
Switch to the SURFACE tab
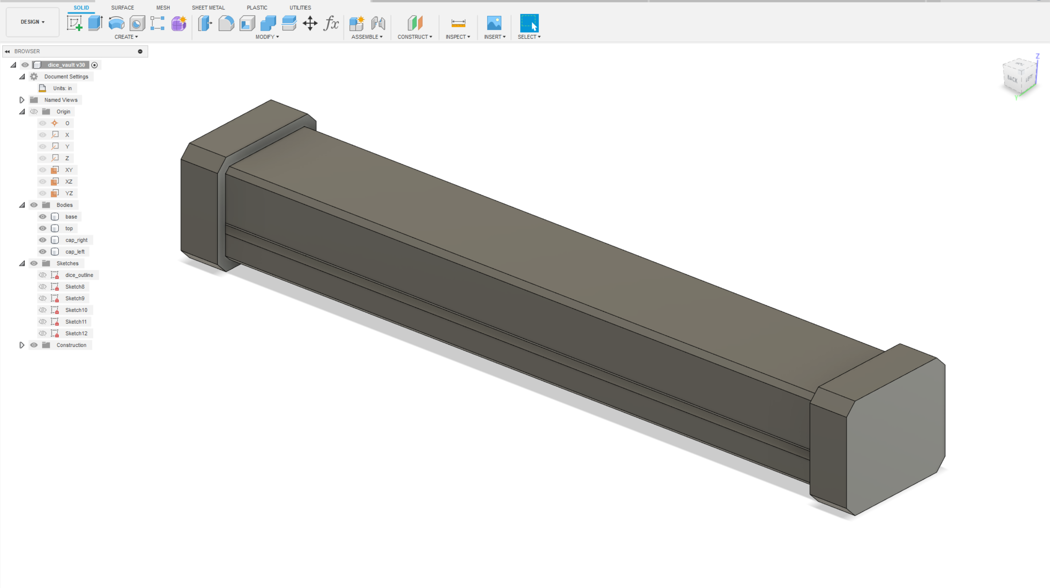(x=122, y=7)
